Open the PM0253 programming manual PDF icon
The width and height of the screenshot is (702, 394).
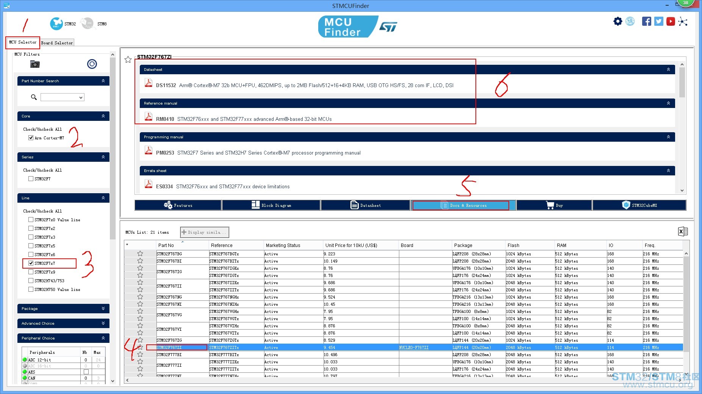[149, 150]
